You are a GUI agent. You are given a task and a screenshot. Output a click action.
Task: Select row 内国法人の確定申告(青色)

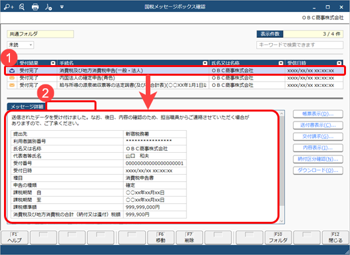click(175, 78)
